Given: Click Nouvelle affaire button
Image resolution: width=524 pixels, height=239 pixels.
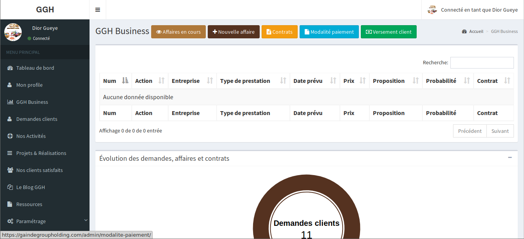Looking at the screenshot, I should (234, 32).
